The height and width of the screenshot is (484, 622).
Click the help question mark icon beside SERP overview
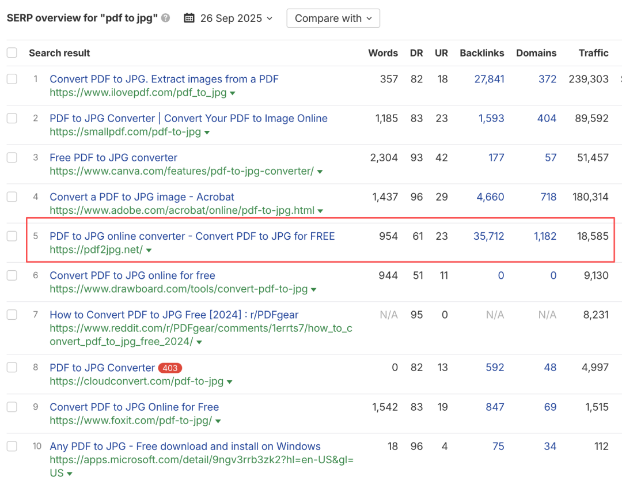click(x=166, y=18)
